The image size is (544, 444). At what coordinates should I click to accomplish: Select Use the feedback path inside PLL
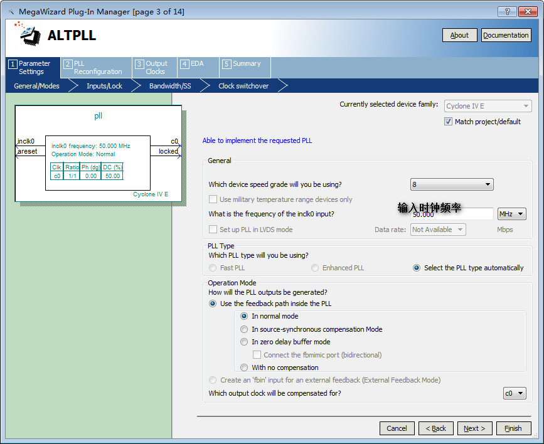213,304
